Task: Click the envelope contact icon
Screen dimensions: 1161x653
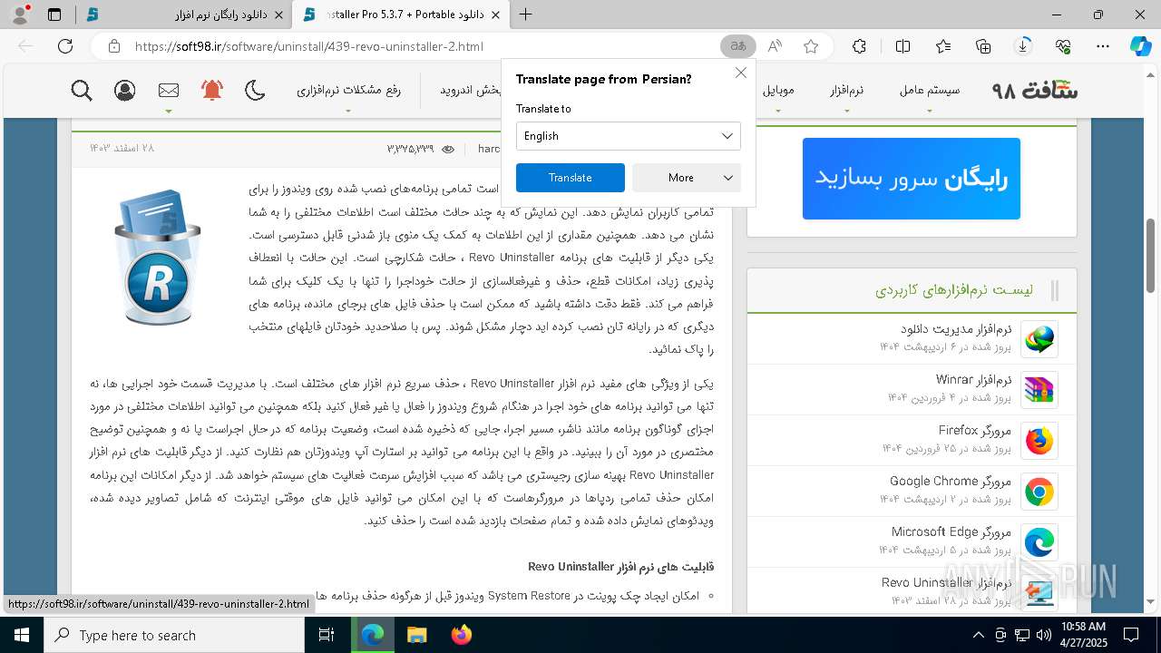Action: pos(169,90)
